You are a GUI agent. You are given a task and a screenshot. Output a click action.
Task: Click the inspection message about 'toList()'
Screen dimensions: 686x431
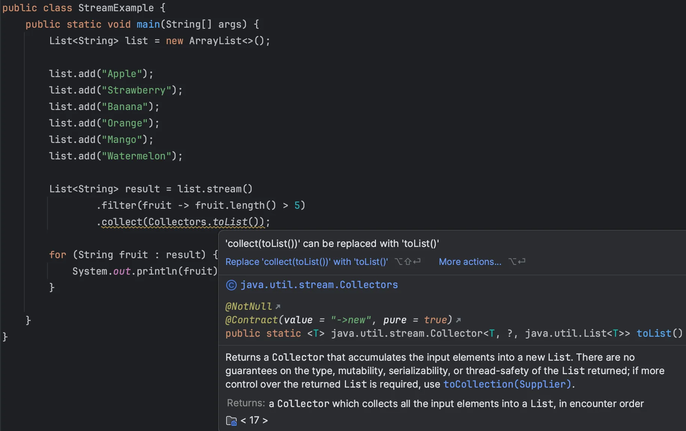pos(332,244)
